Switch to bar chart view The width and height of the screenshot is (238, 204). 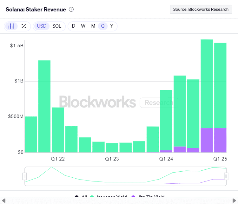point(11,26)
